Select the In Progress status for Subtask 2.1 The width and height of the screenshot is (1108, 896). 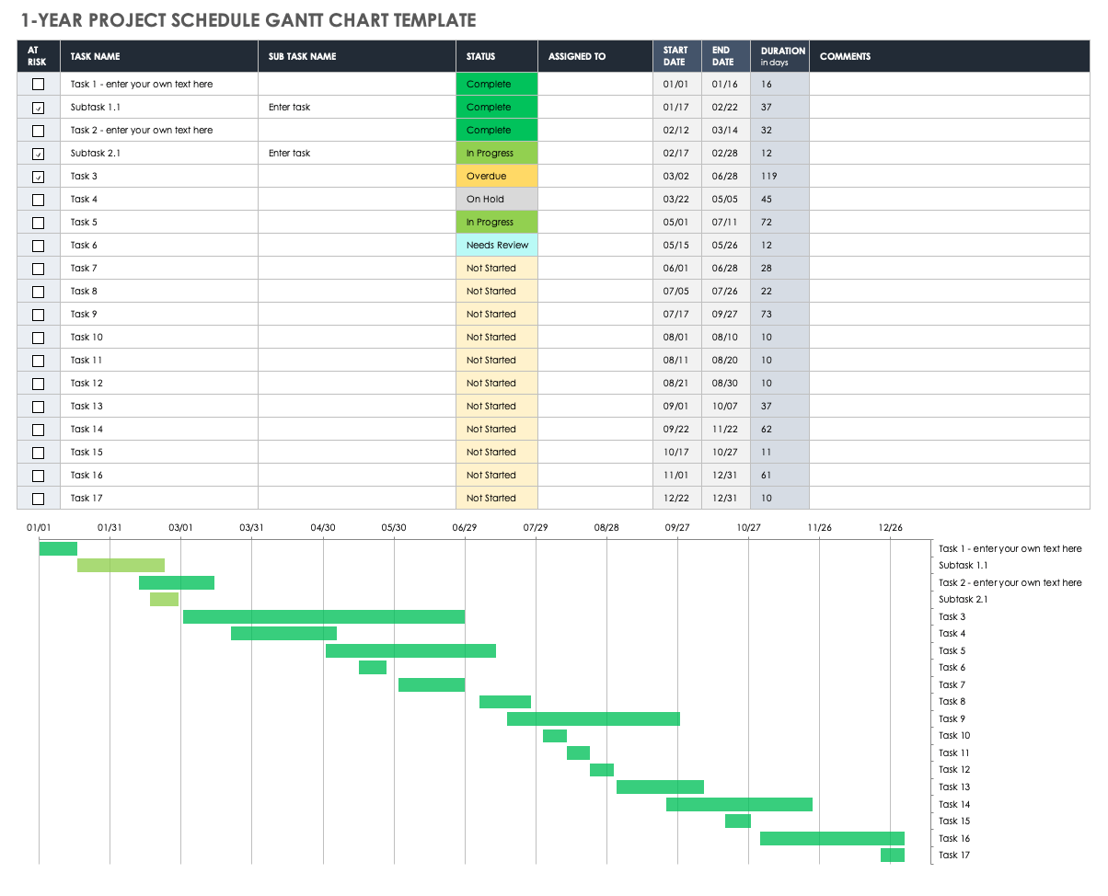coord(496,153)
